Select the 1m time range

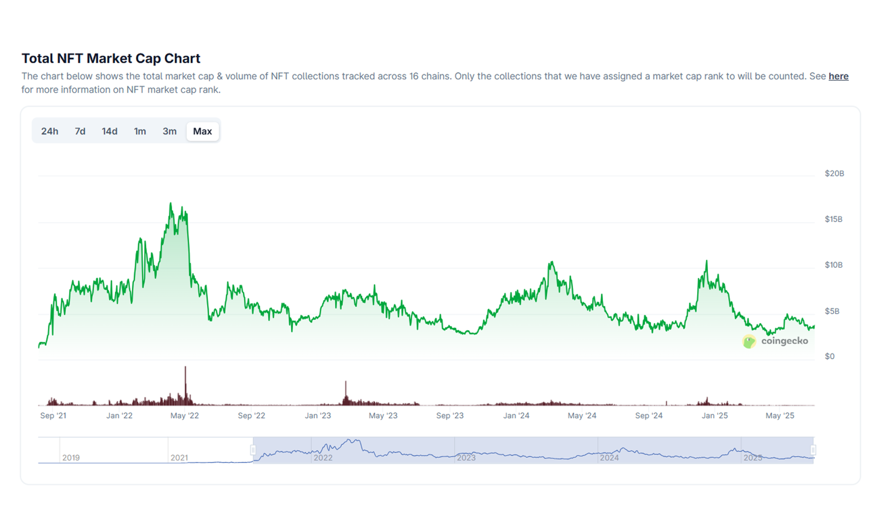(x=140, y=131)
